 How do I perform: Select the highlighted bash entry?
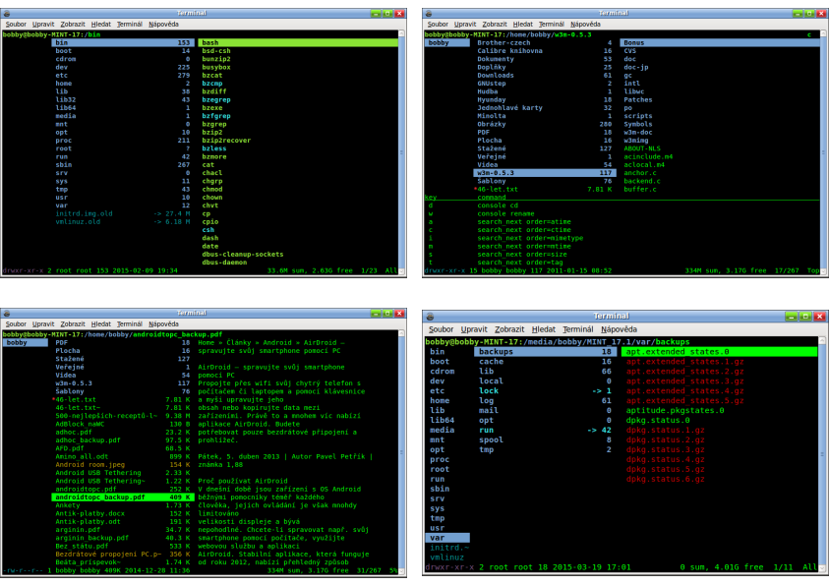(x=298, y=43)
